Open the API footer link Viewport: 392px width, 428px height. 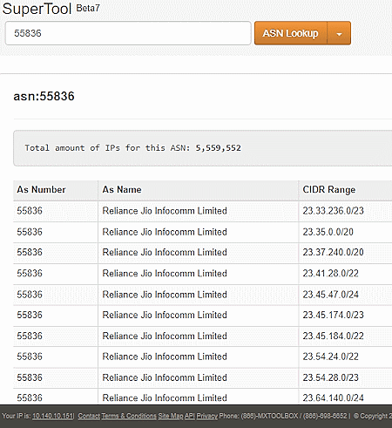coord(190,416)
